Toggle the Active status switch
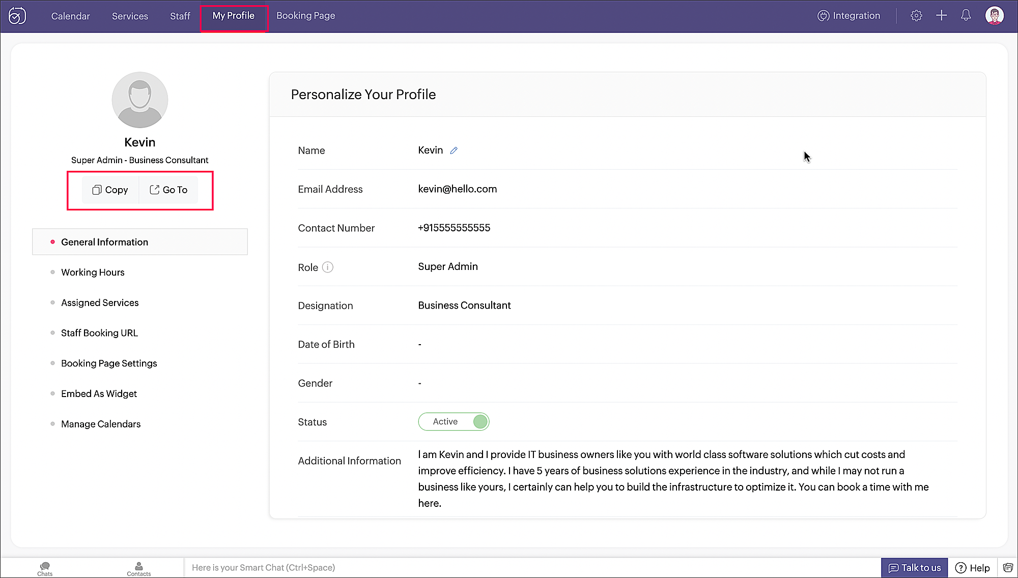 click(454, 421)
